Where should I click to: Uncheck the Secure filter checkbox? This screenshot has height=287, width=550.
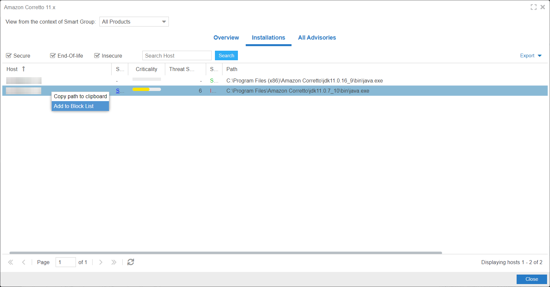(9, 56)
